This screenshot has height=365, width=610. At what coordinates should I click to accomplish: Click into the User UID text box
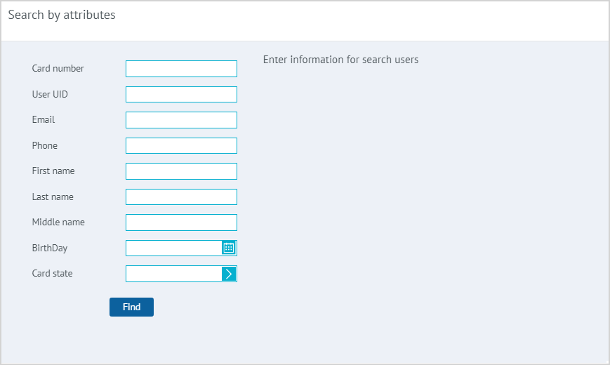(181, 95)
